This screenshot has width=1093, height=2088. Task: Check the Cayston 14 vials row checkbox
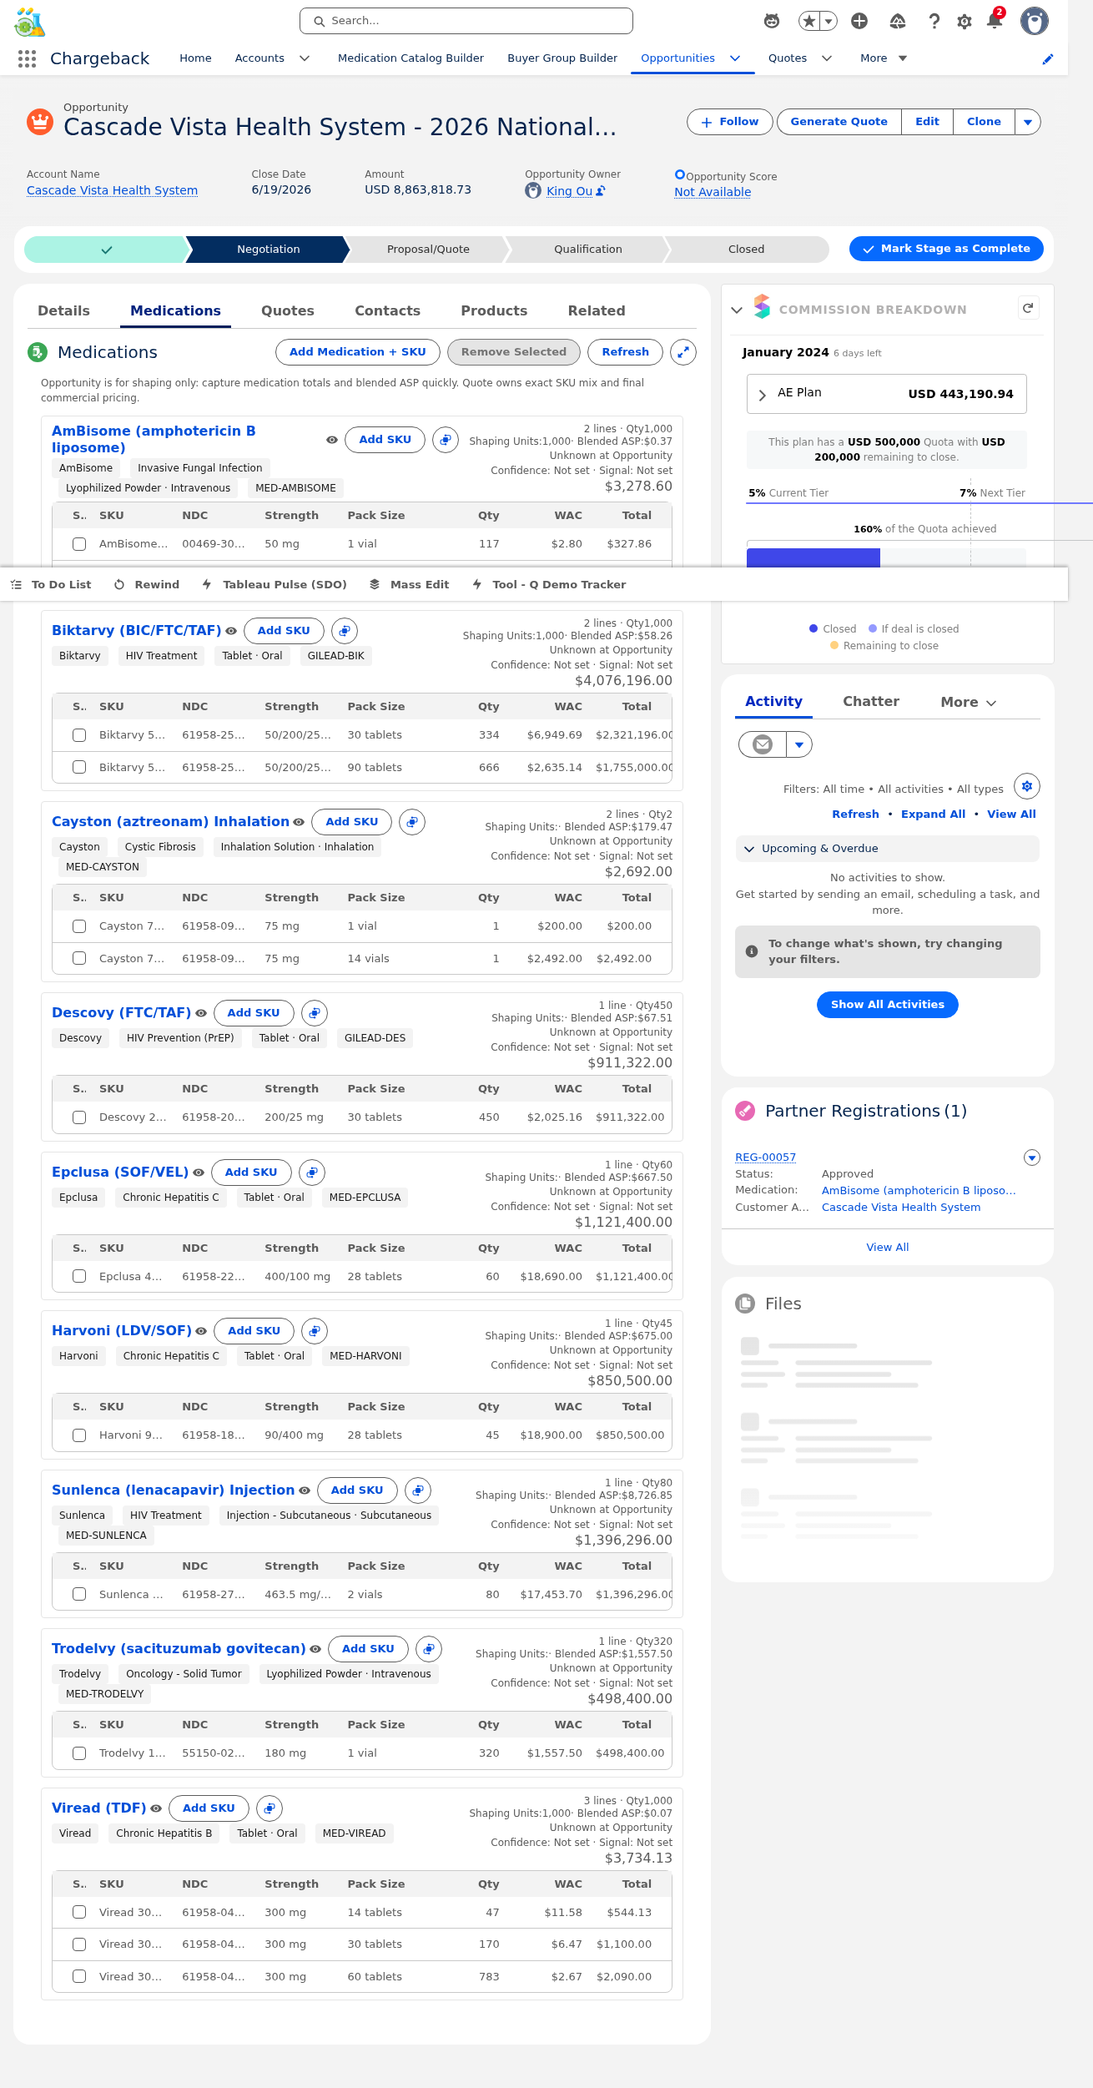pos(79,959)
